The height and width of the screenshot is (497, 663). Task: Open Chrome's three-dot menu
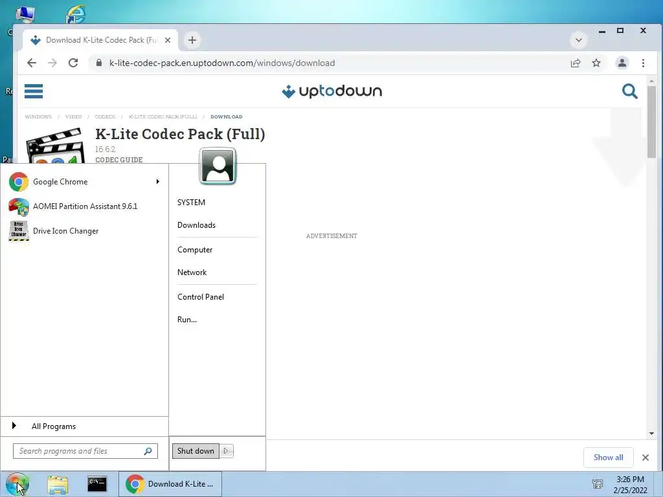(643, 63)
